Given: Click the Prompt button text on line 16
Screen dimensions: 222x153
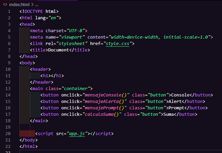Looking at the screenshot, I should [x=176, y=108].
